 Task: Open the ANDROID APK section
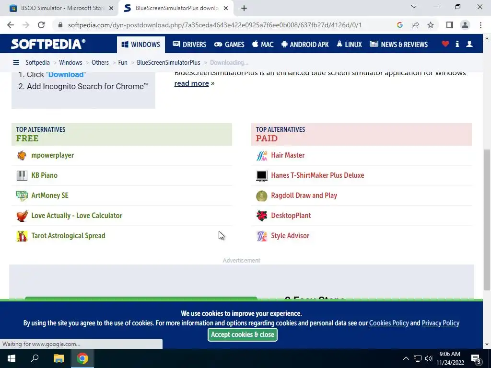coord(305,45)
